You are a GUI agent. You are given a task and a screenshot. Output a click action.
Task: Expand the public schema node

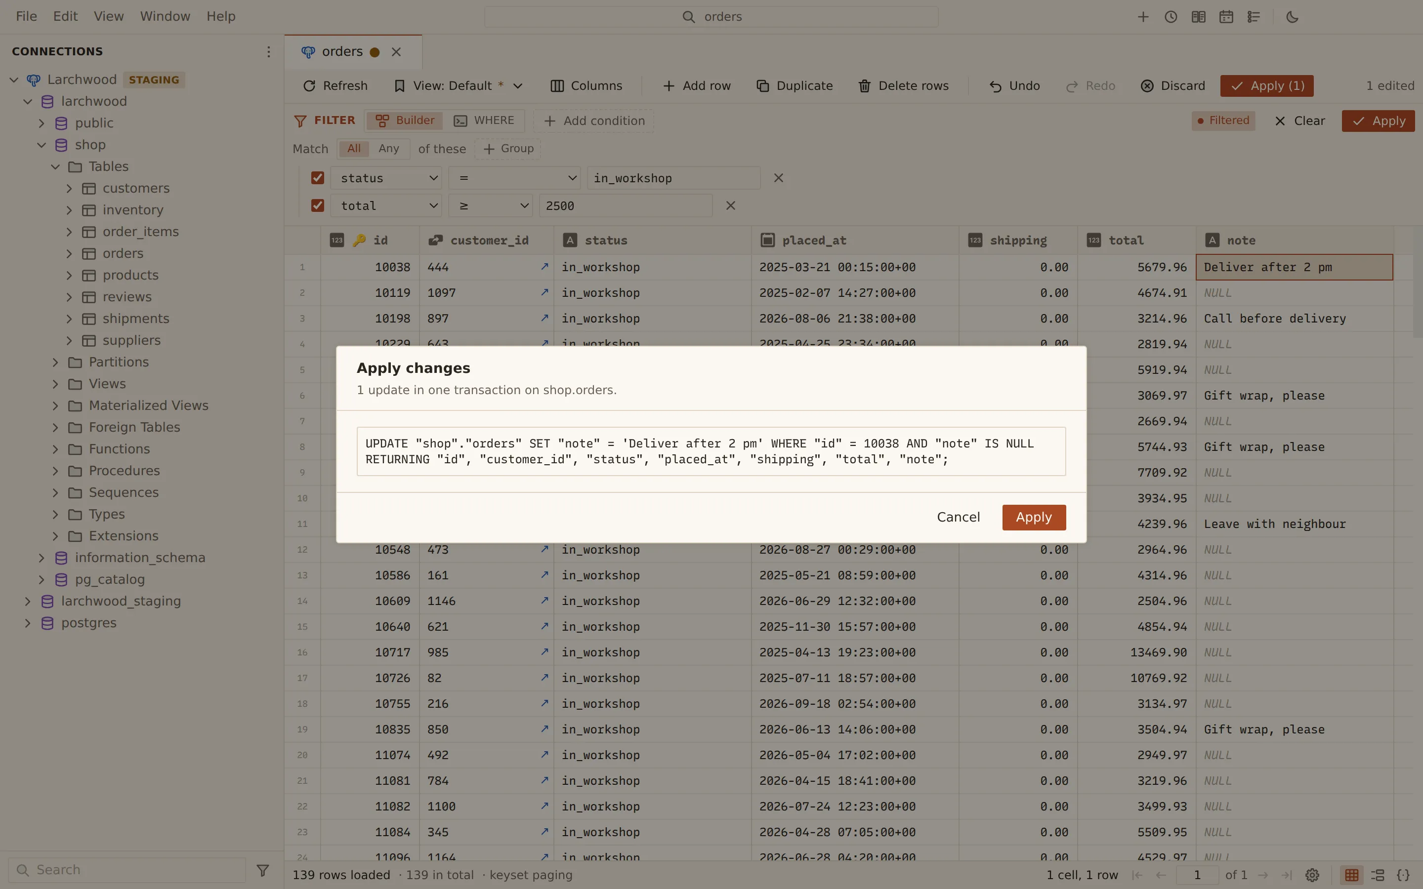41,123
